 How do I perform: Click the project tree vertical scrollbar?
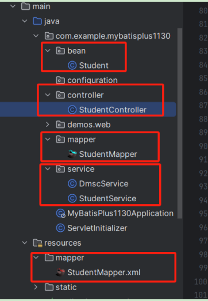pos(180,123)
